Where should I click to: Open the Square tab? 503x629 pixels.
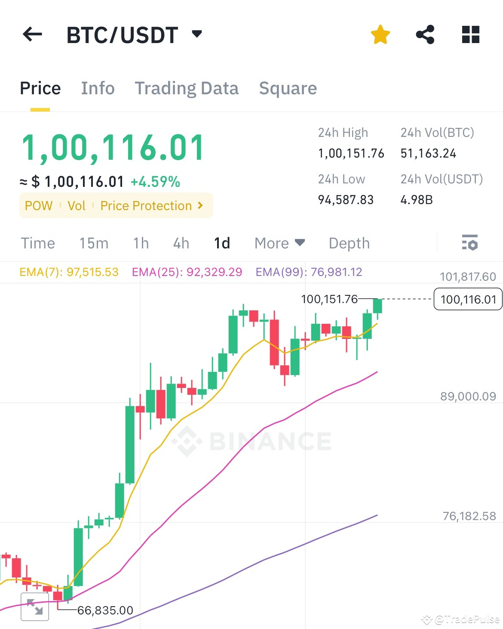pyautogui.click(x=288, y=88)
